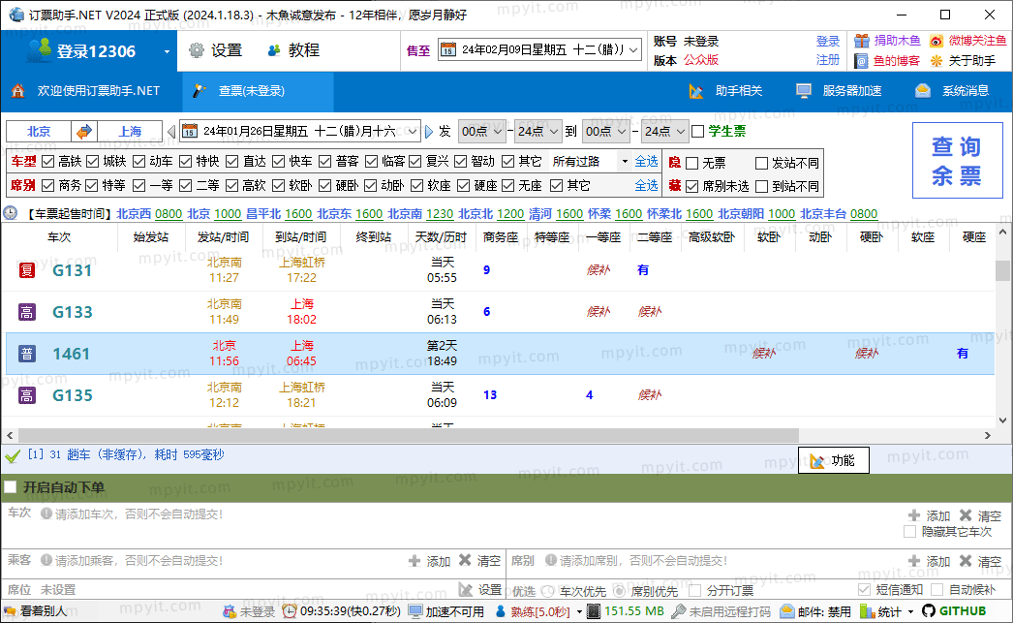Viewport: 1013px width, 623px height.
Task: Click the previous-day triangle arrow
Action: click(x=171, y=132)
